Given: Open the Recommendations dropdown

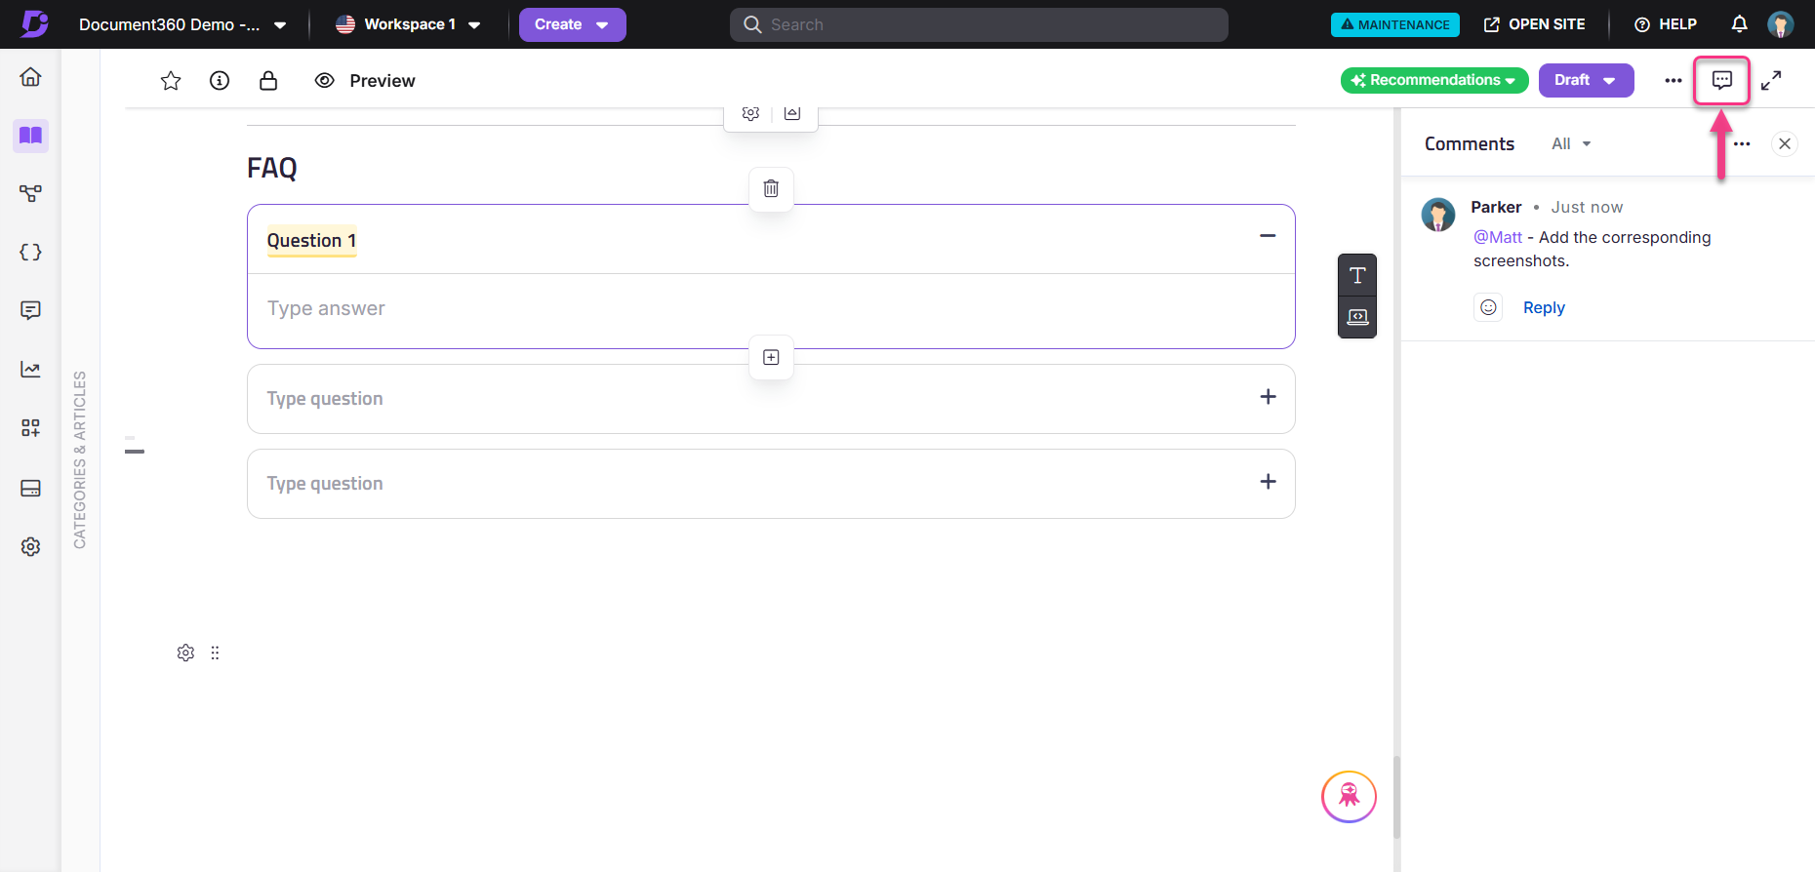Looking at the screenshot, I should (1434, 80).
